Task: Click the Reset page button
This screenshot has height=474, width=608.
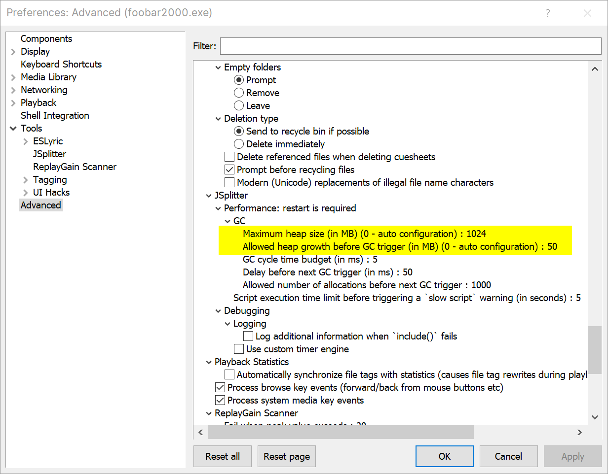Action: point(287,456)
